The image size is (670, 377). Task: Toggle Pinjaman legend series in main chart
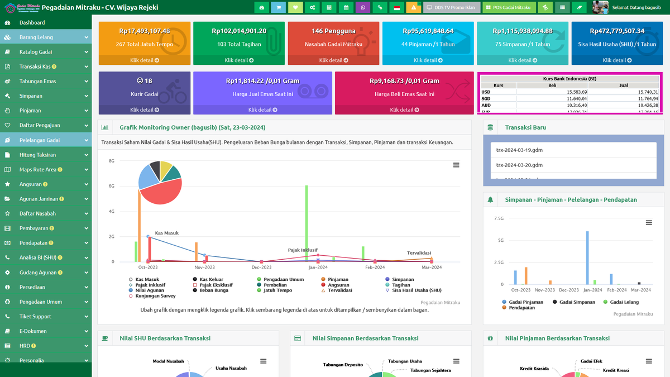(x=334, y=279)
